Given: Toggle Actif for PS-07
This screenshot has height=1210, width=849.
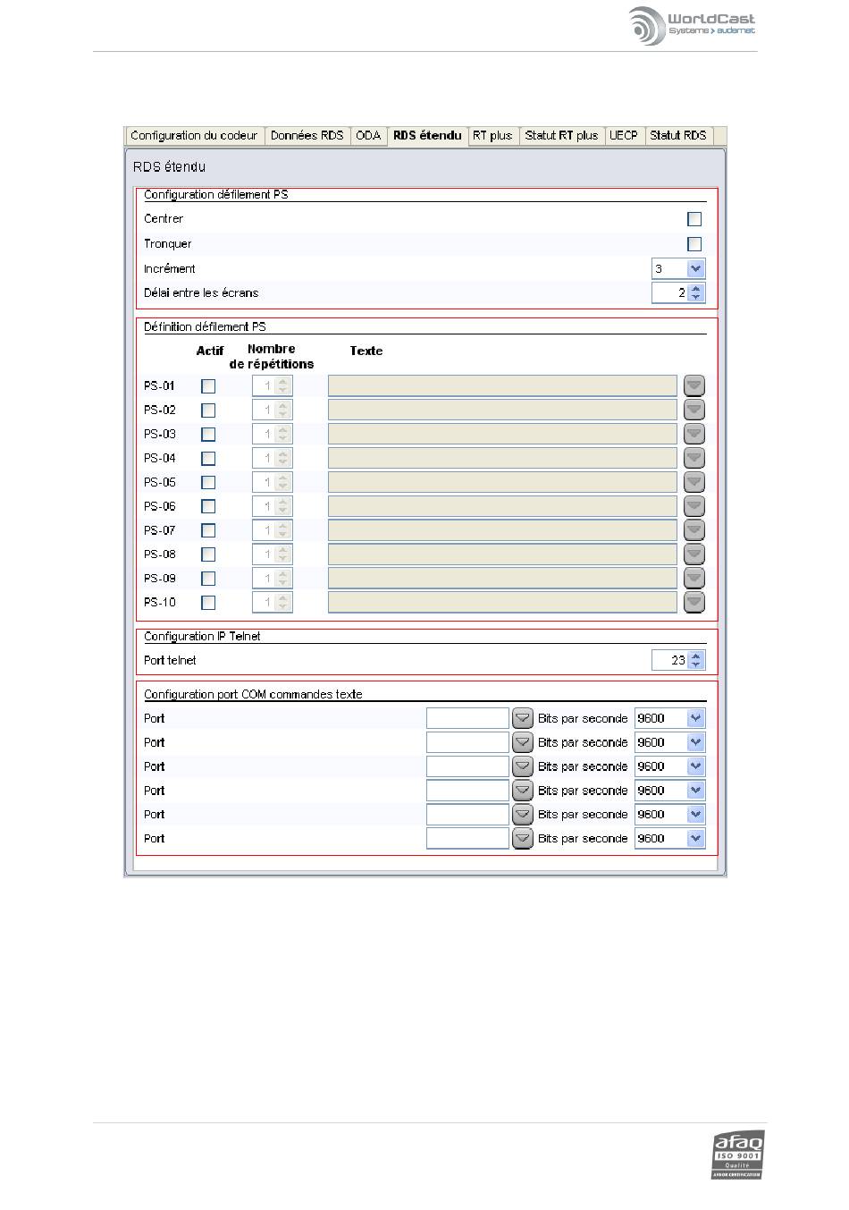Looking at the screenshot, I should click(208, 531).
